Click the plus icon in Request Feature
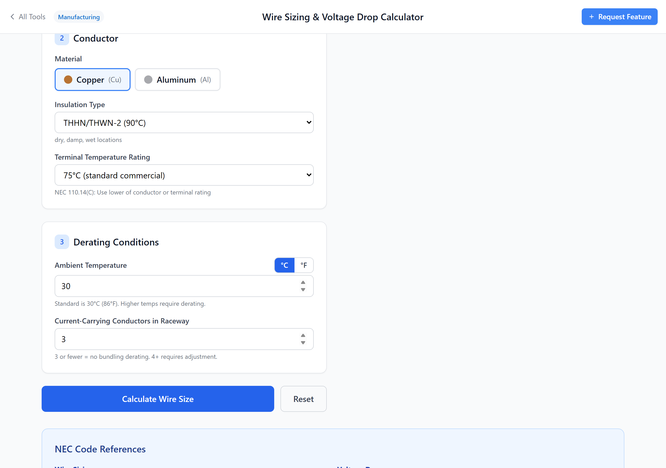The image size is (666, 468). 591,17
